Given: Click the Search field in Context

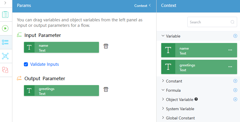Looking at the screenshot, I should (x=212, y=22).
